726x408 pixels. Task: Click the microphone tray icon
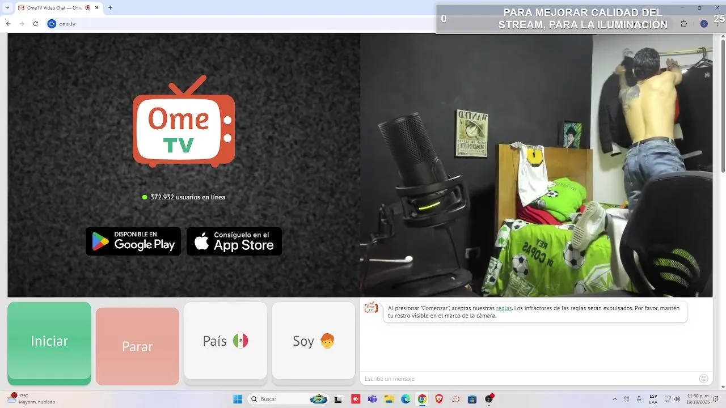pos(639,399)
